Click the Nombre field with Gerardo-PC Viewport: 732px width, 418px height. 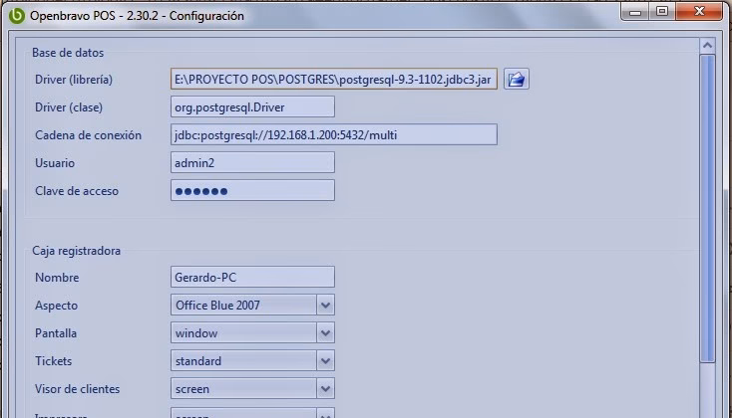pos(252,277)
